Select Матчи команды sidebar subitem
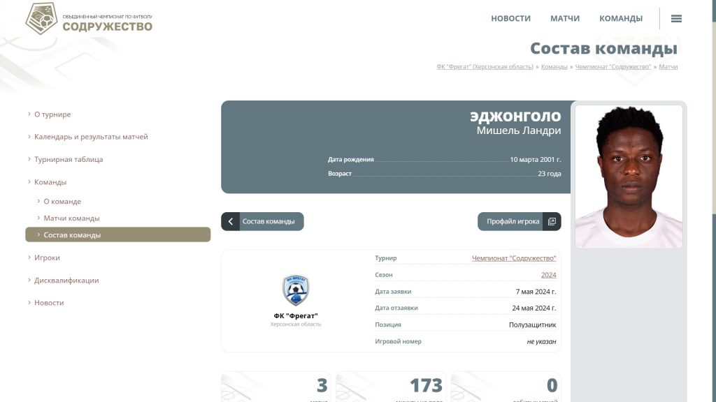 coord(71,218)
